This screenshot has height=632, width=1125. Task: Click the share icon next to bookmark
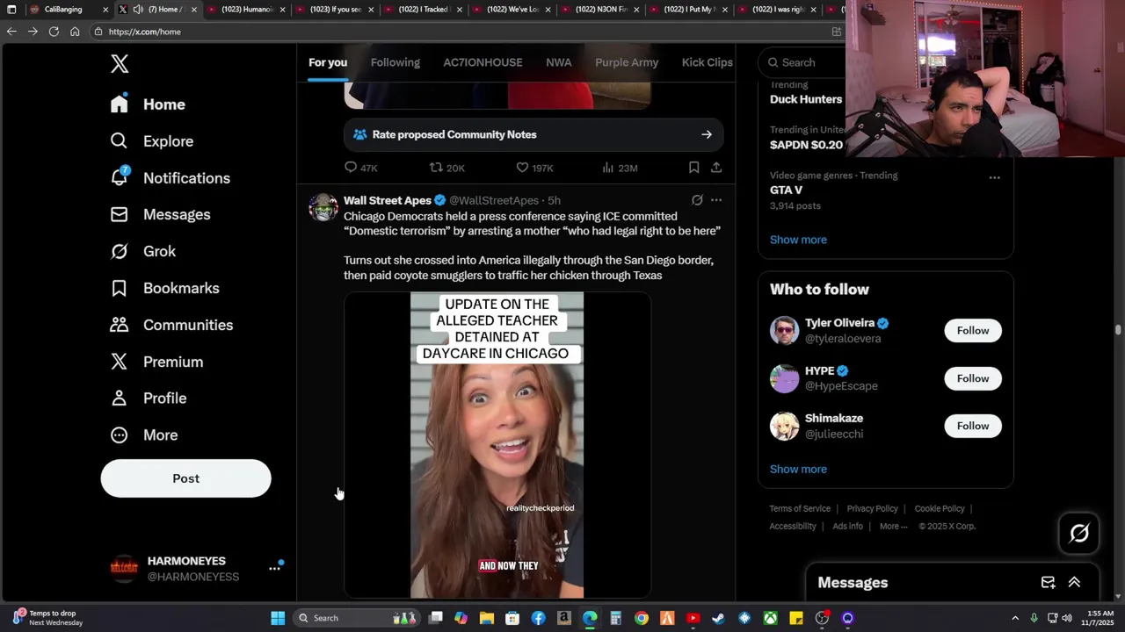point(716,168)
